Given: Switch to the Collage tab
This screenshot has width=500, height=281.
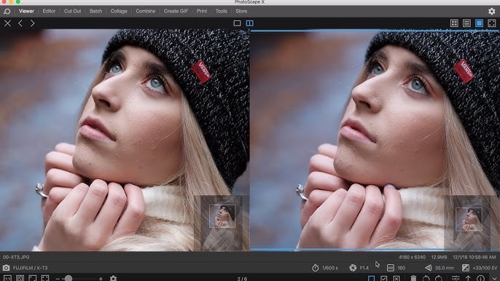Looking at the screenshot, I should point(119,11).
